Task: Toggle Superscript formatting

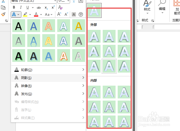Action: tap(53, 7)
